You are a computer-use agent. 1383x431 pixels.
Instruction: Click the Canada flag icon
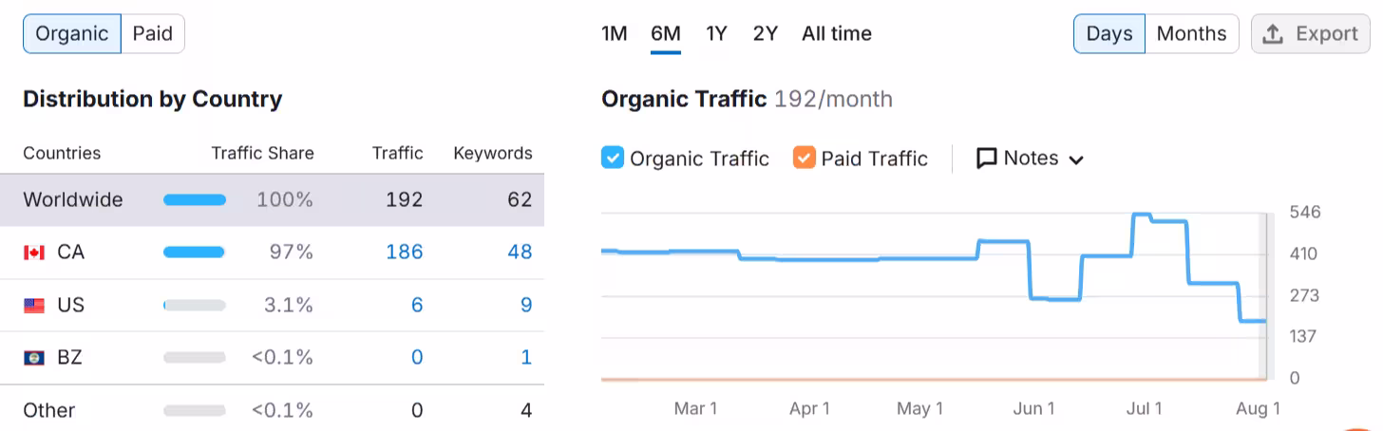34,253
